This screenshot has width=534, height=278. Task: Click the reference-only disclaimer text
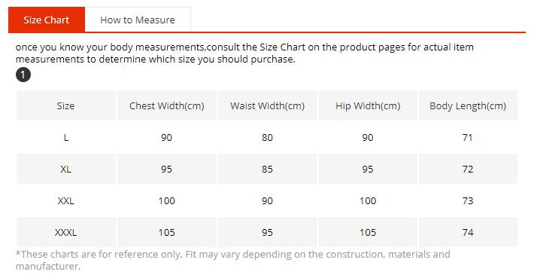[x=233, y=260]
